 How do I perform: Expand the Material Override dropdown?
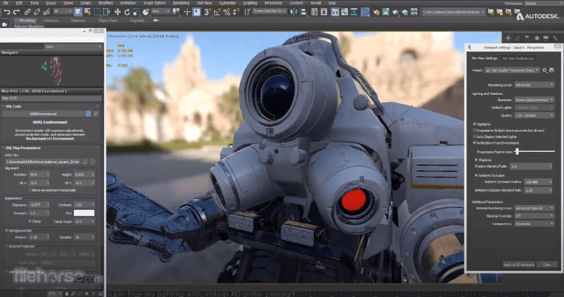tap(534, 215)
